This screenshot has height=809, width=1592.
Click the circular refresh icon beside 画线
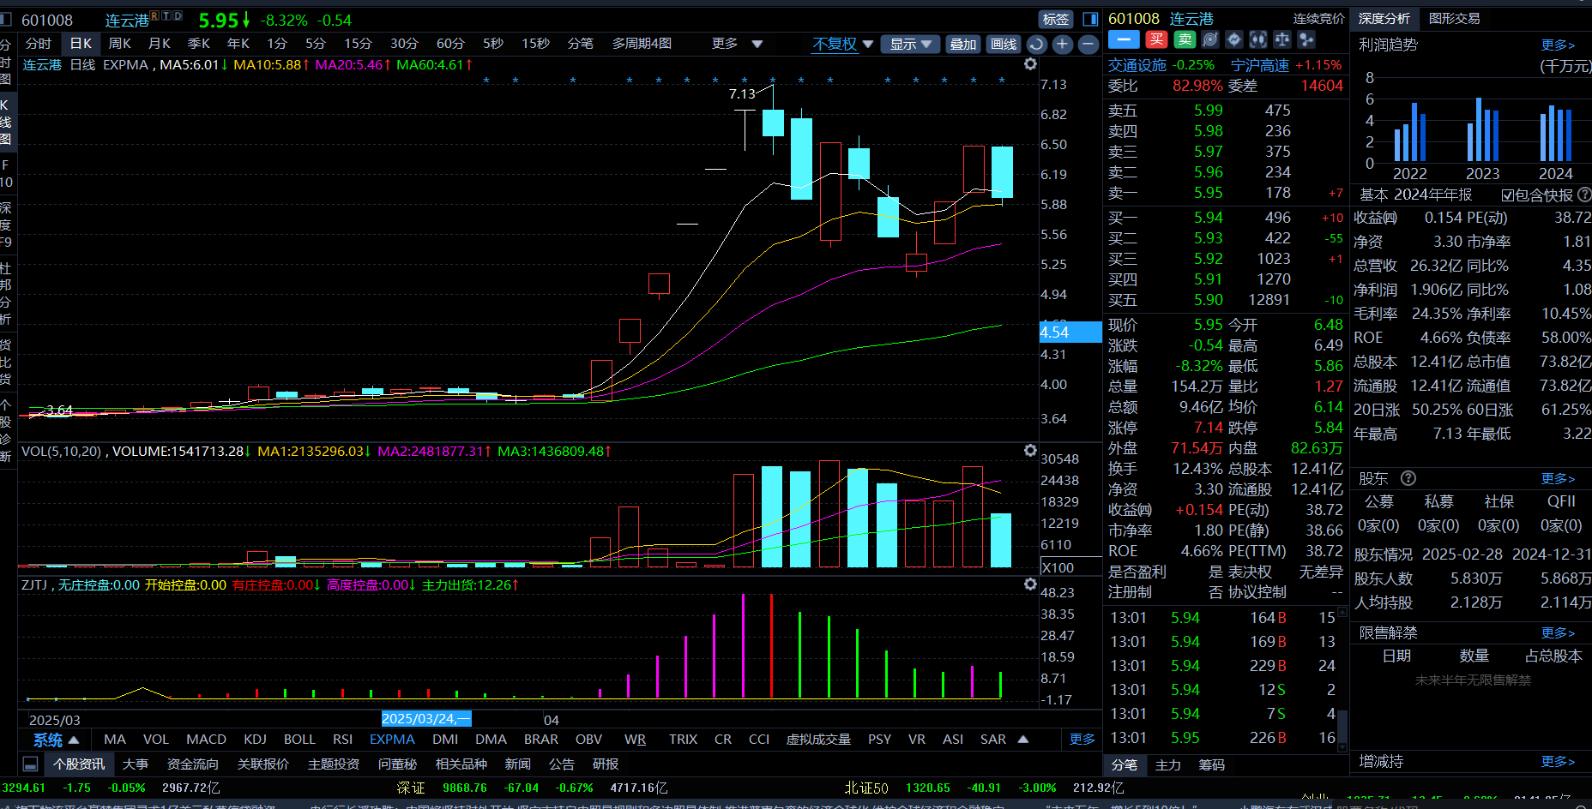tap(1036, 45)
